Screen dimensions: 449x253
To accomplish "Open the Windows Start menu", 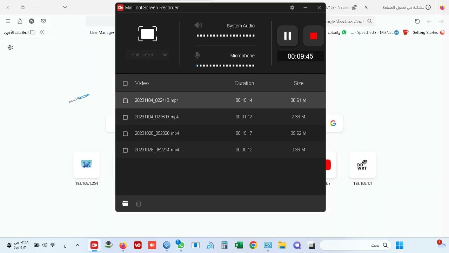I will [x=400, y=245].
